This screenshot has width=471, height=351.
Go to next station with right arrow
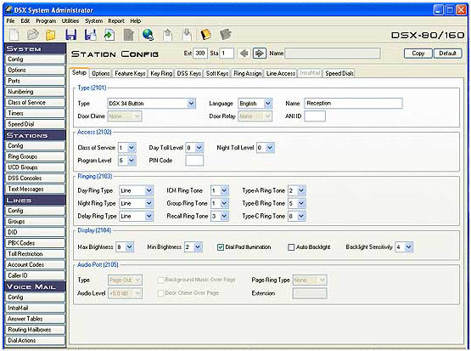[259, 54]
